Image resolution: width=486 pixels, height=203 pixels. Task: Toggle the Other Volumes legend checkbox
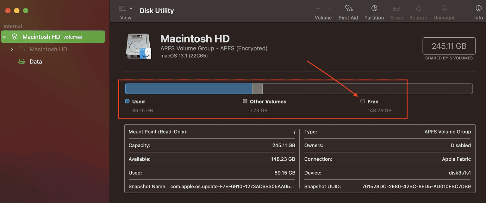click(245, 101)
